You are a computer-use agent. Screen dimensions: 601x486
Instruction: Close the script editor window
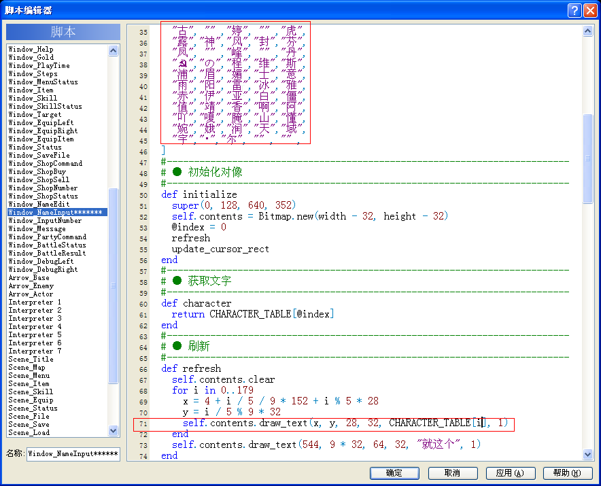(x=590, y=10)
